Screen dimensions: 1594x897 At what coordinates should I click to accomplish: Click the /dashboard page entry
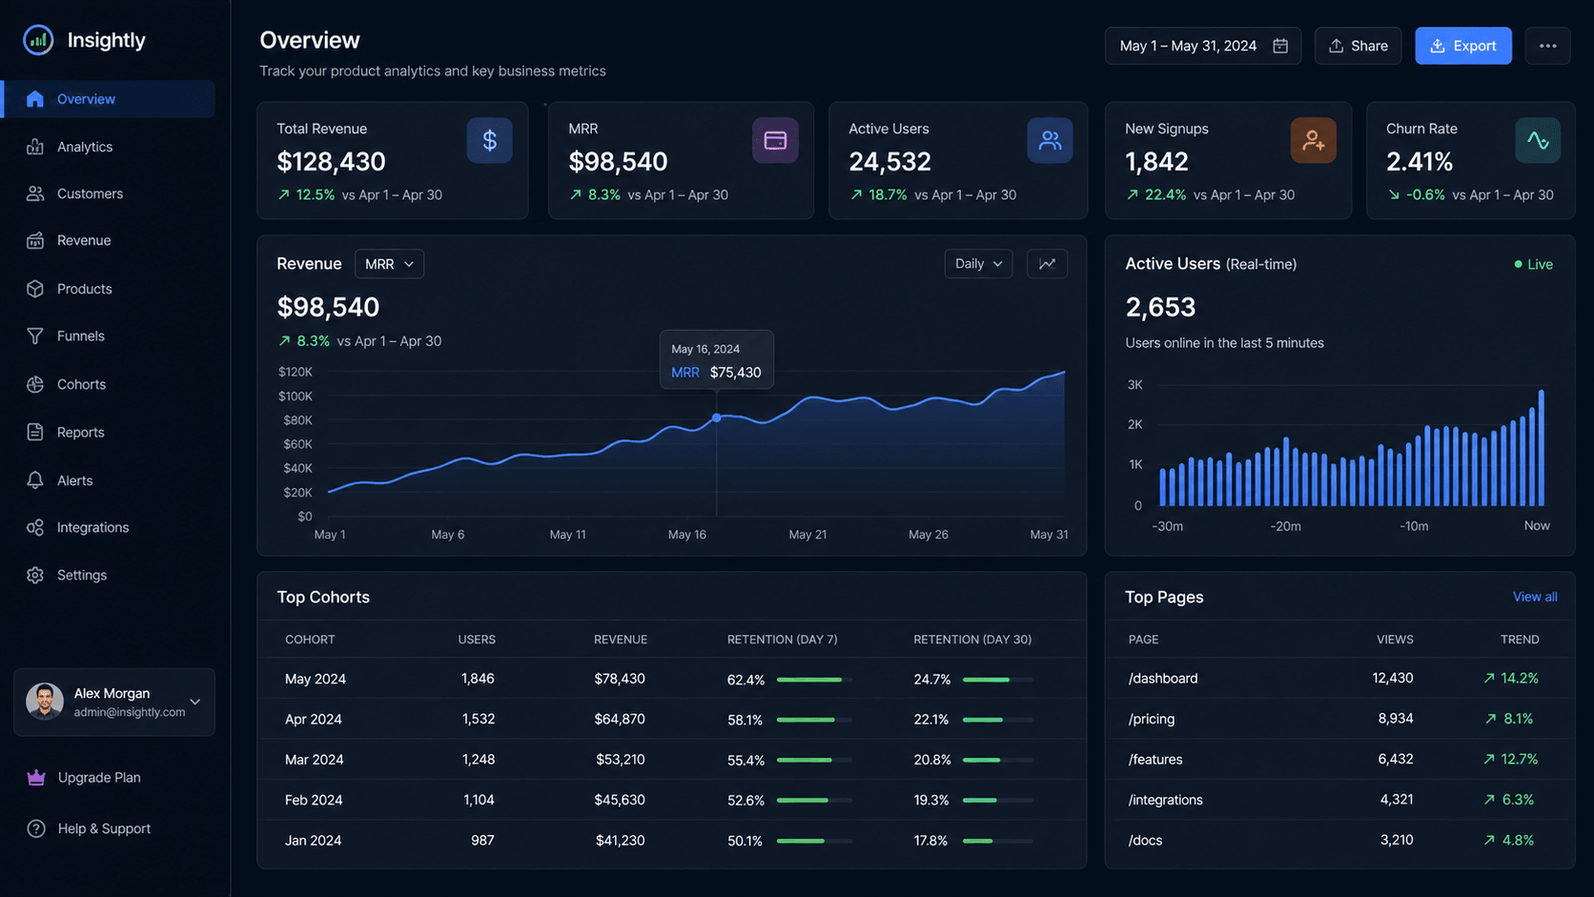[1163, 679]
